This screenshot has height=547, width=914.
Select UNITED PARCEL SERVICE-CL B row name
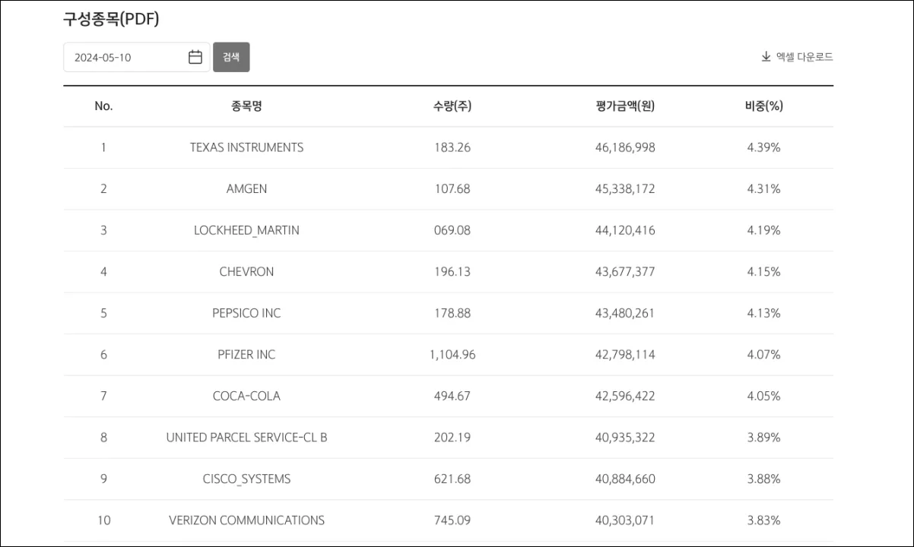coord(246,438)
